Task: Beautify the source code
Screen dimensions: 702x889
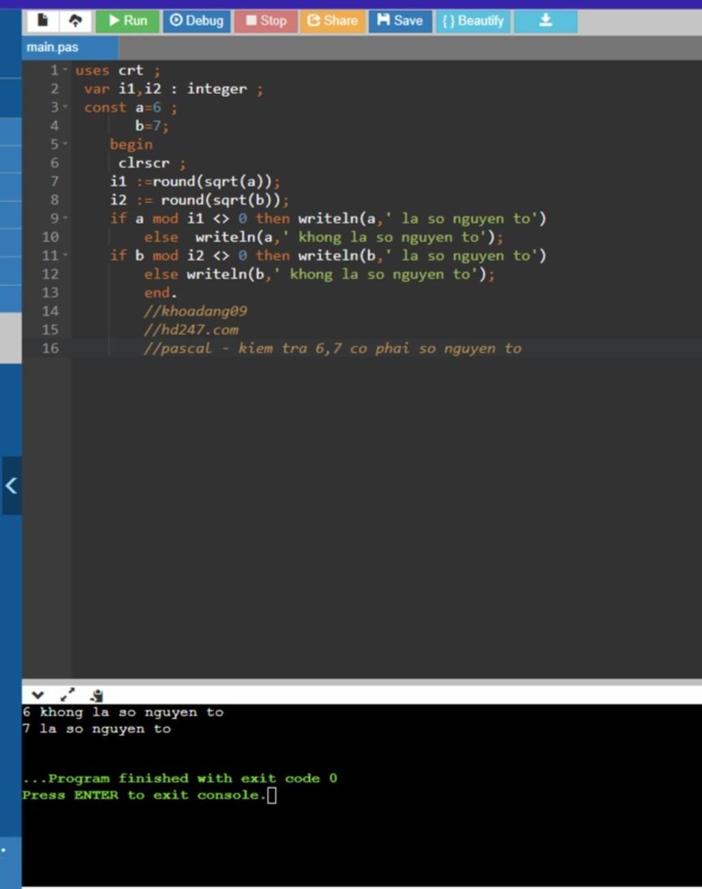Action: coord(473,21)
